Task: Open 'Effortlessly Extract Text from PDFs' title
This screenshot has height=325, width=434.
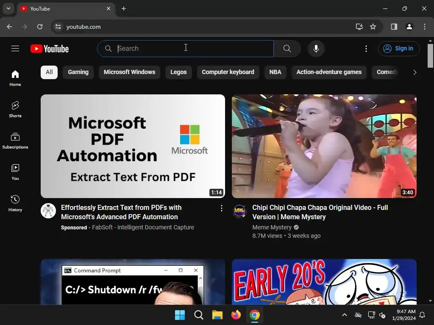Action: coord(121,212)
